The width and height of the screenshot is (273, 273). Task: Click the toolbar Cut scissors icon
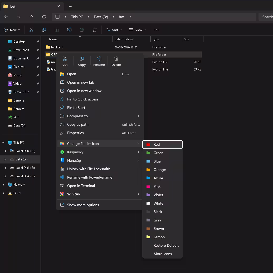click(x=31, y=30)
